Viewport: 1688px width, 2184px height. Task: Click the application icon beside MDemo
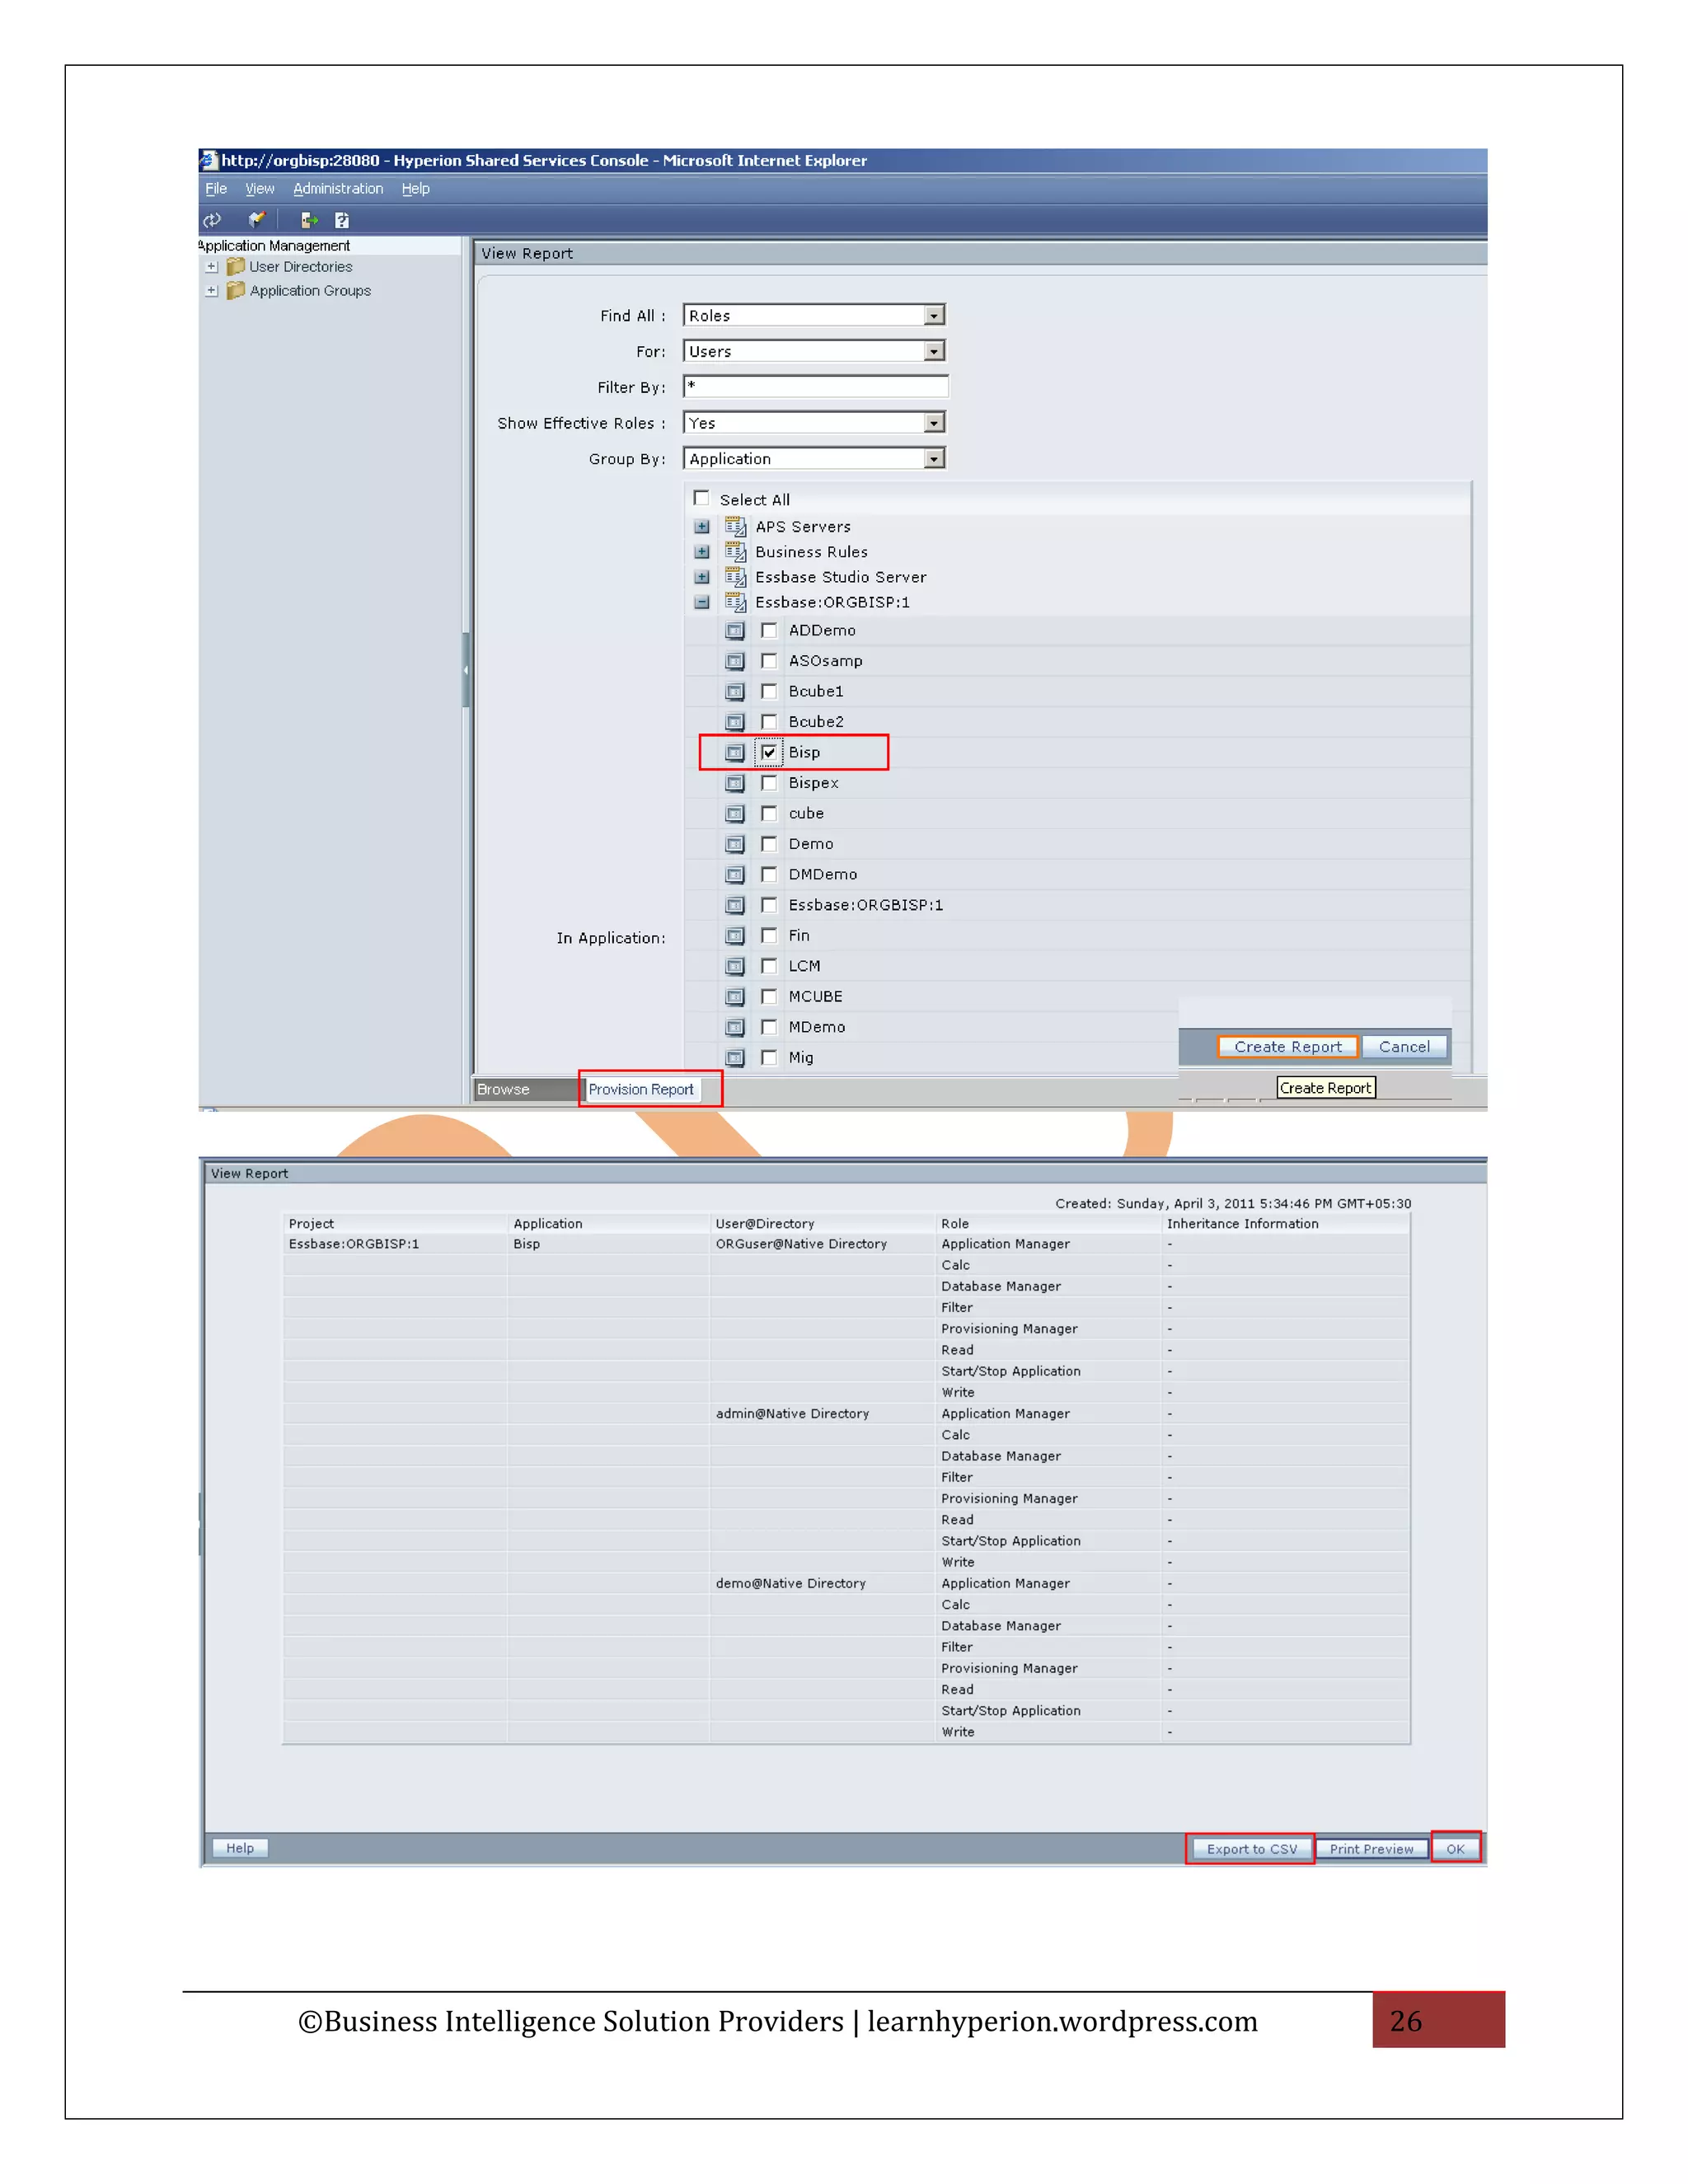[x=735, y=1027]
